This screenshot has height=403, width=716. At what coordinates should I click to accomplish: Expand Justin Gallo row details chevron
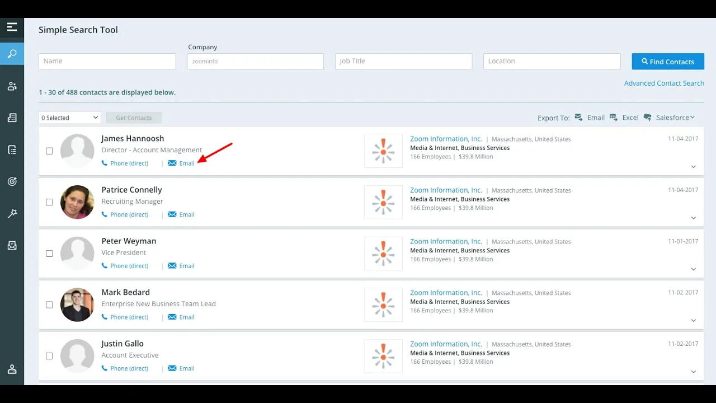693,372
